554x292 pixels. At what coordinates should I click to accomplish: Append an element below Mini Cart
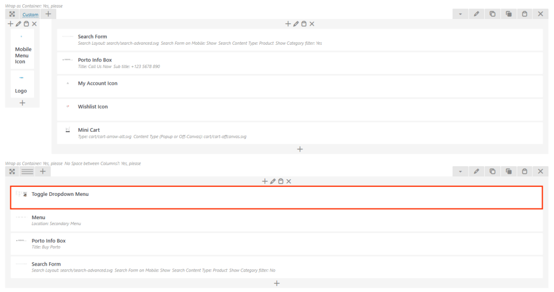300,149
